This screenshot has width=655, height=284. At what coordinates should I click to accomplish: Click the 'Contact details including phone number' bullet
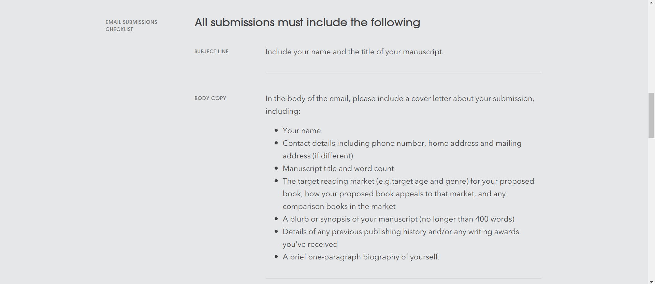[x=402, y=150]
